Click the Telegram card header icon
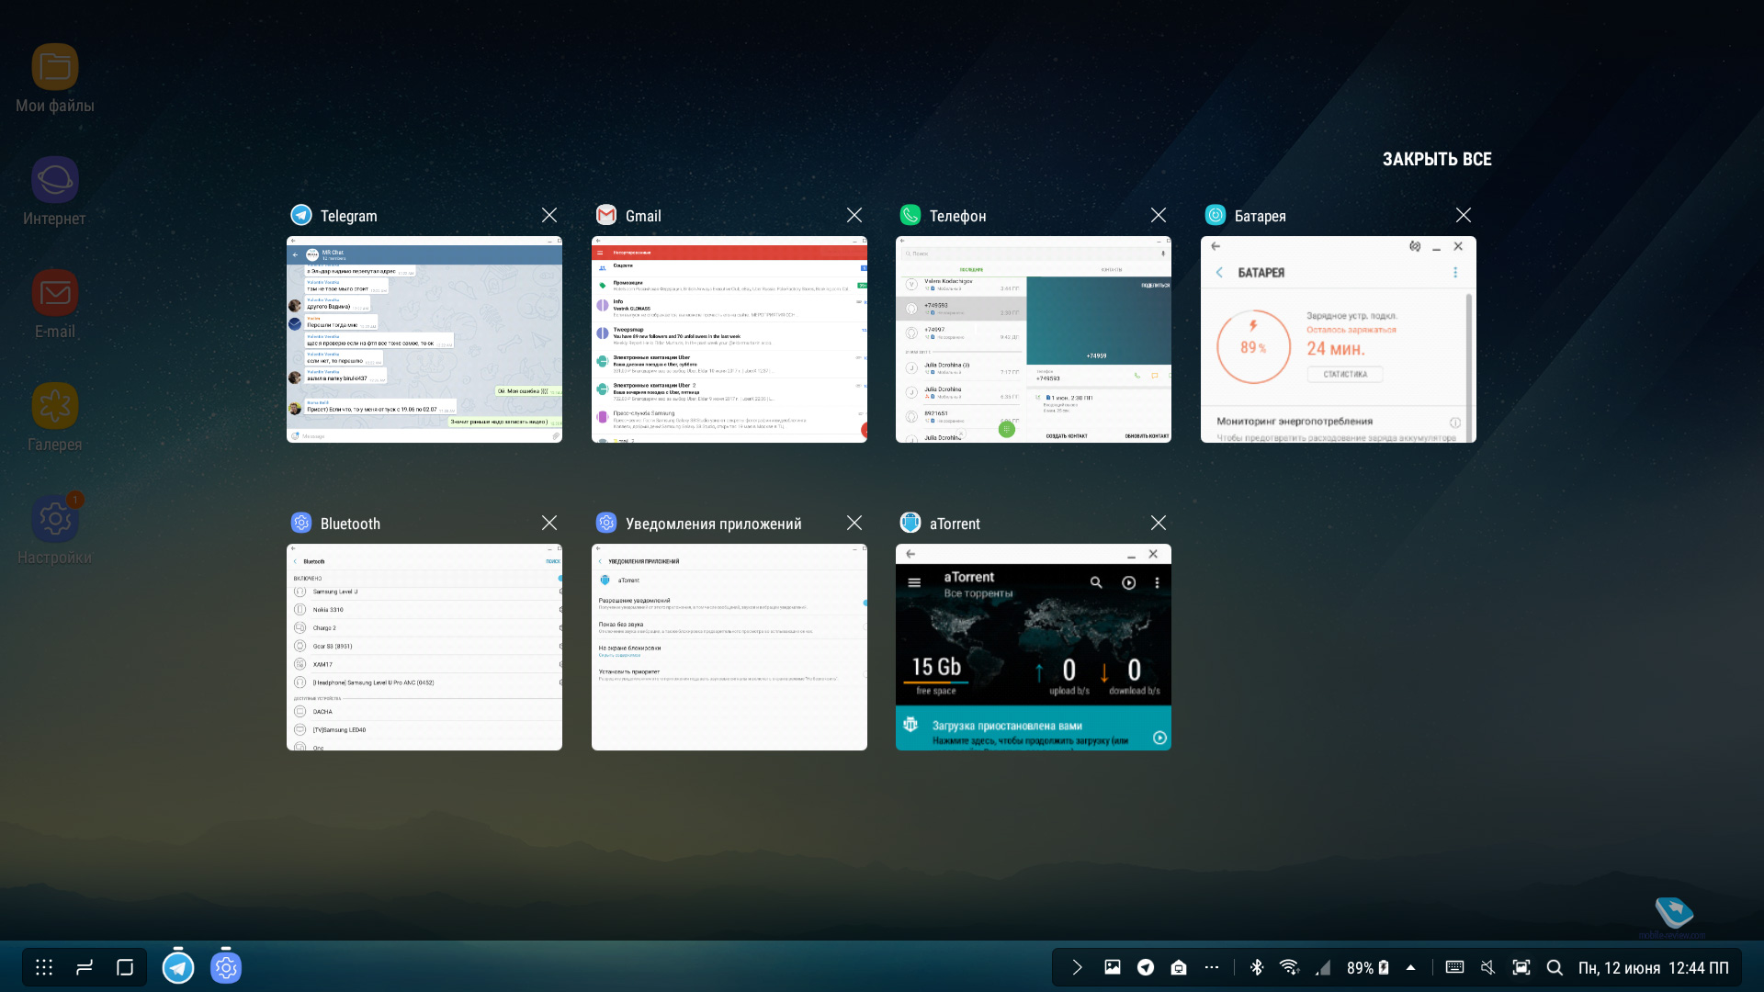The height and width of the screenshot is (992, 1764). (301, 215)
